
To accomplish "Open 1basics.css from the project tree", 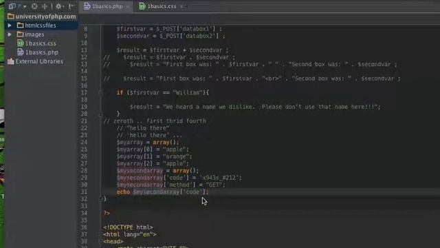I will pos(41,43).
